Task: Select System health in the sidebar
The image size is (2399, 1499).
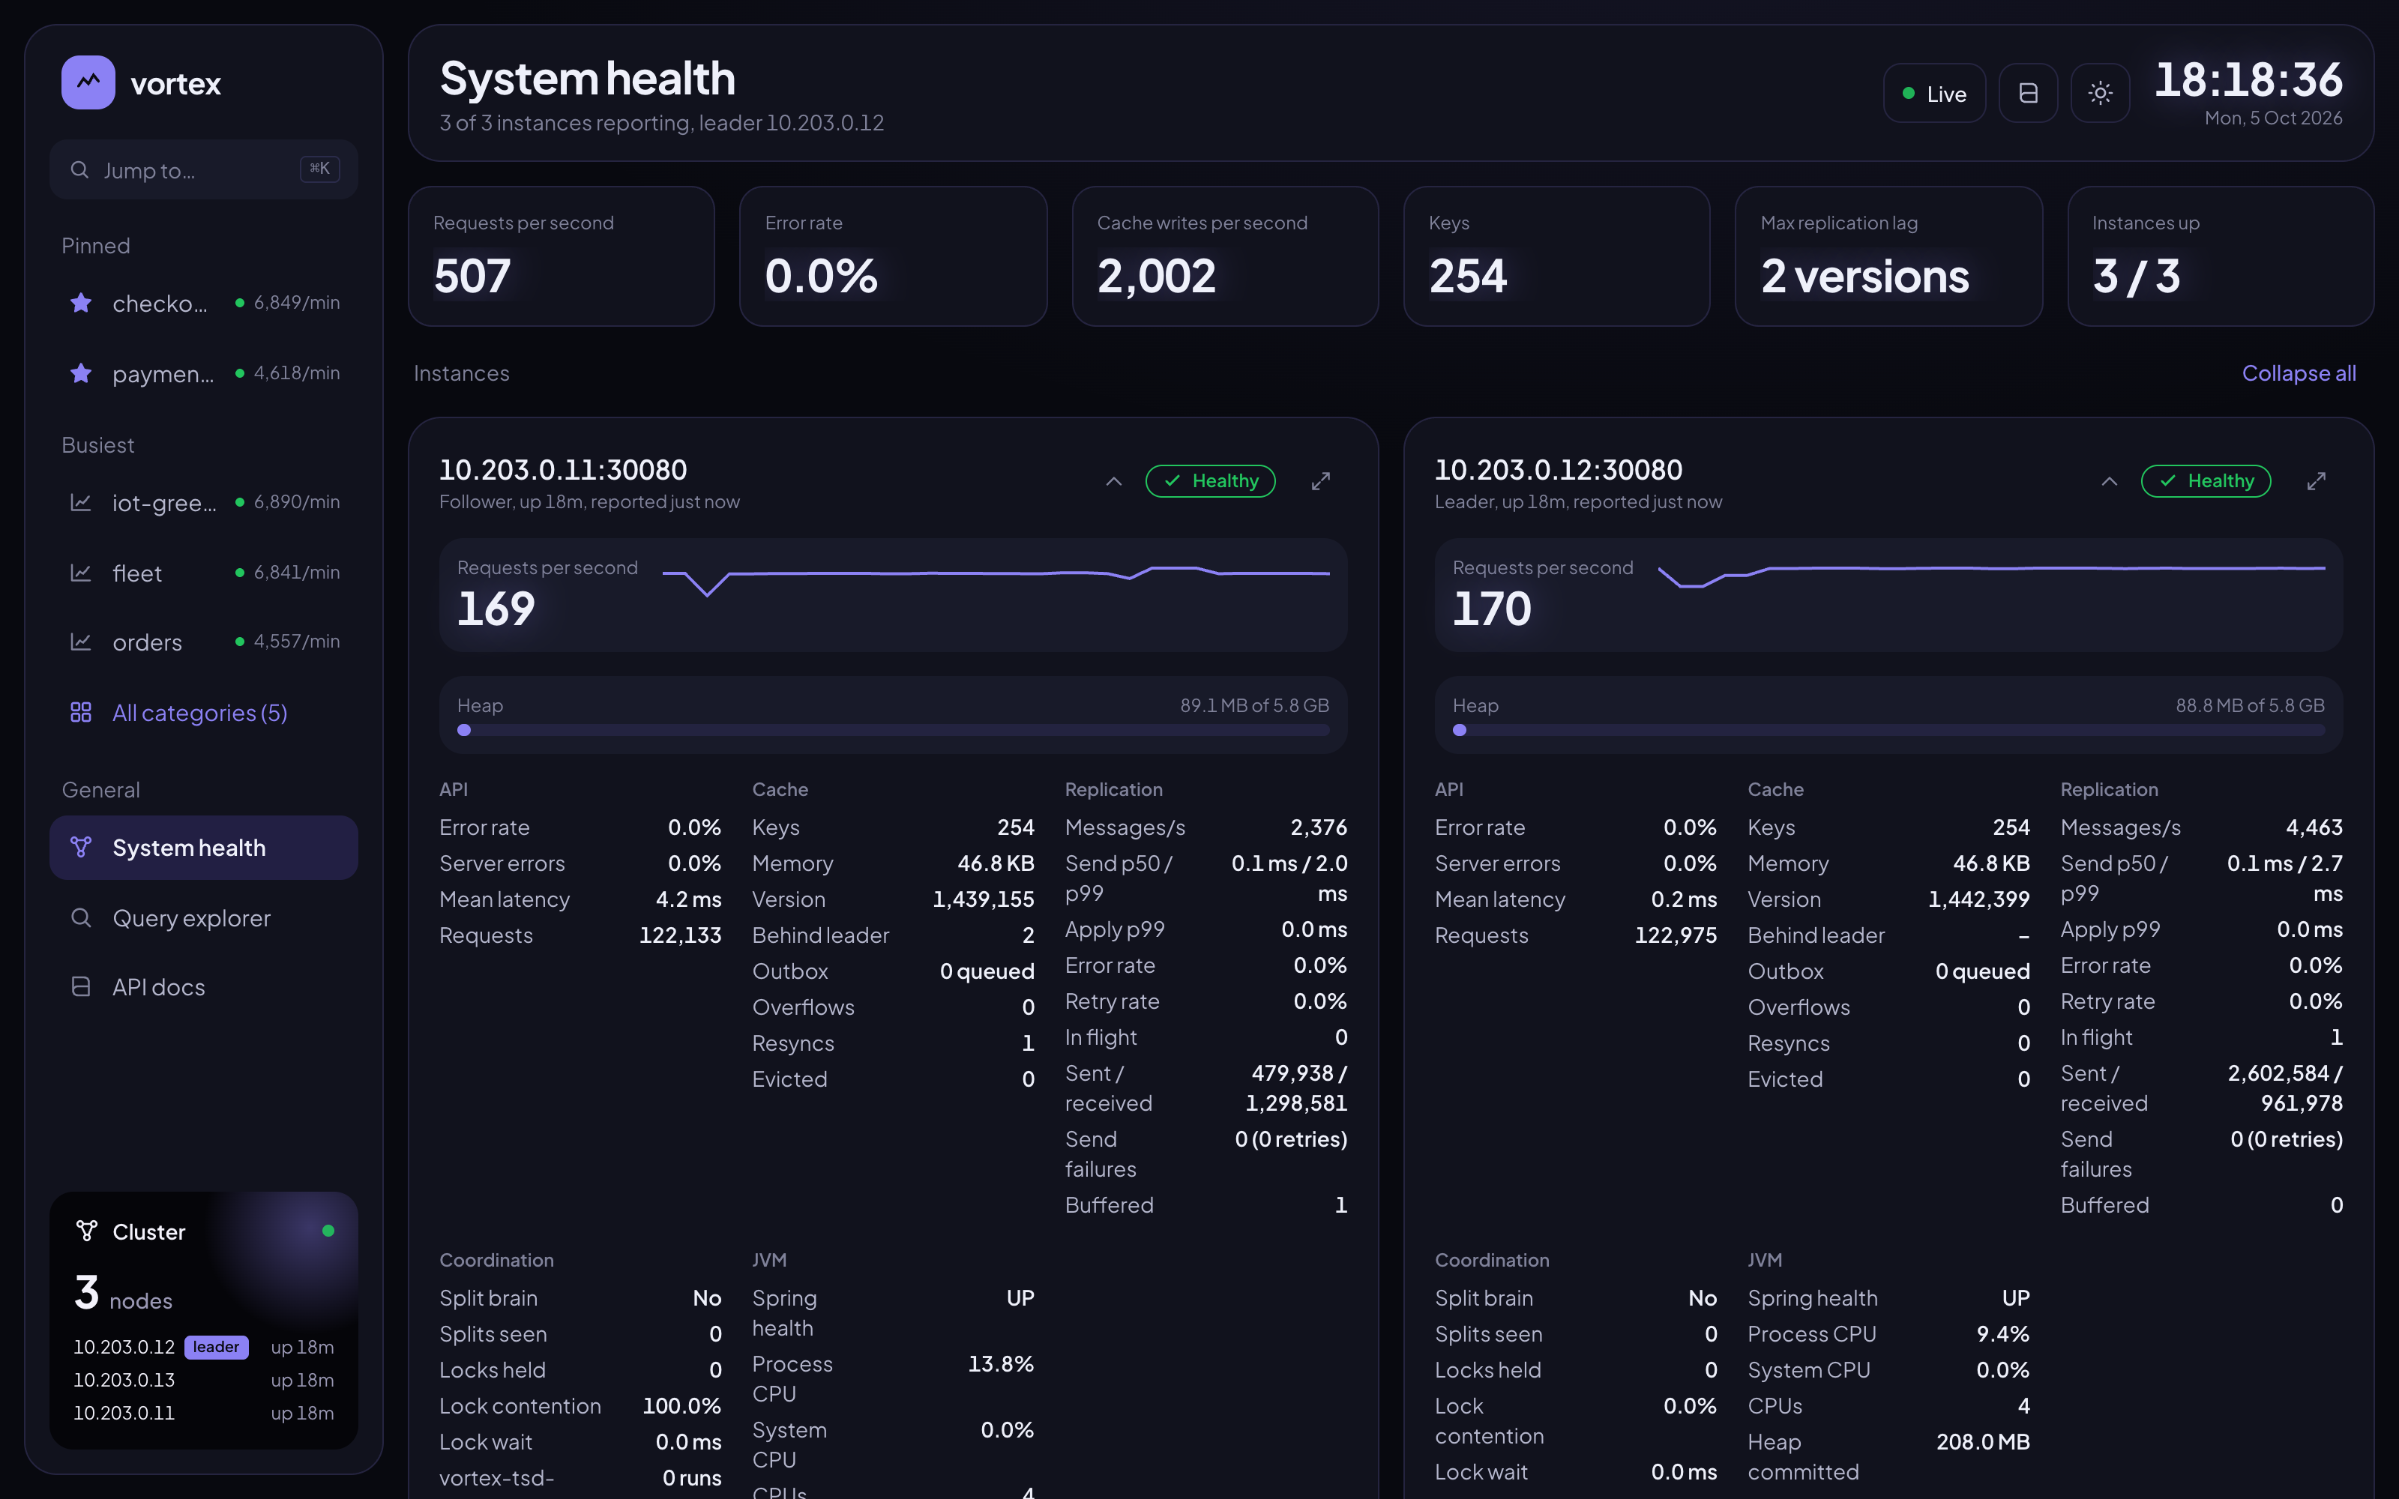Action: 203,848
